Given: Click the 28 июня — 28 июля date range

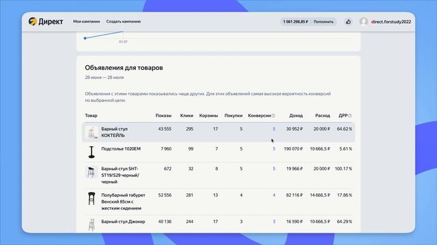Looking at the screenshot, I should tap(104, 78).
